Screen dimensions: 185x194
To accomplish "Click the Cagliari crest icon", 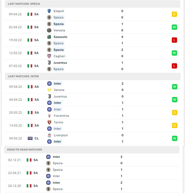I will click(x=49, y=56).
